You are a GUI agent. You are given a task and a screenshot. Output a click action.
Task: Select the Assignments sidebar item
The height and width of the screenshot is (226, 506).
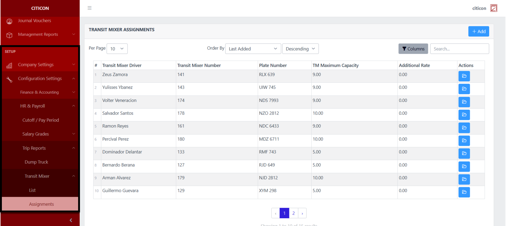click(40, 204)
